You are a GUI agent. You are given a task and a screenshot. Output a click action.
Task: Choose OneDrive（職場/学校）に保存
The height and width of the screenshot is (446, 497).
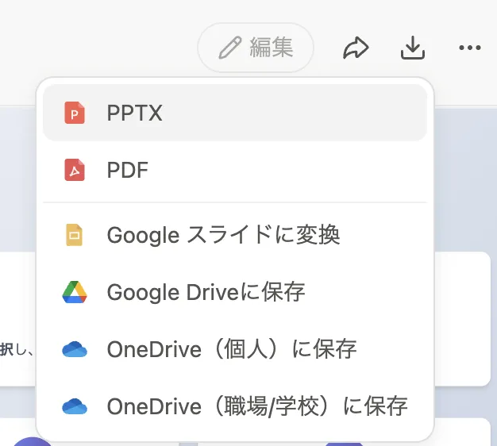235,406
